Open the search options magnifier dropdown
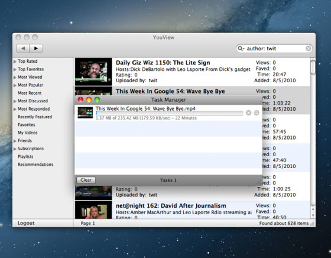 (x=241, y=49)
